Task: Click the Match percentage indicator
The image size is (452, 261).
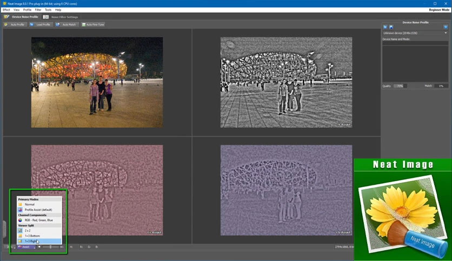Action: click(x=441, y=86)
